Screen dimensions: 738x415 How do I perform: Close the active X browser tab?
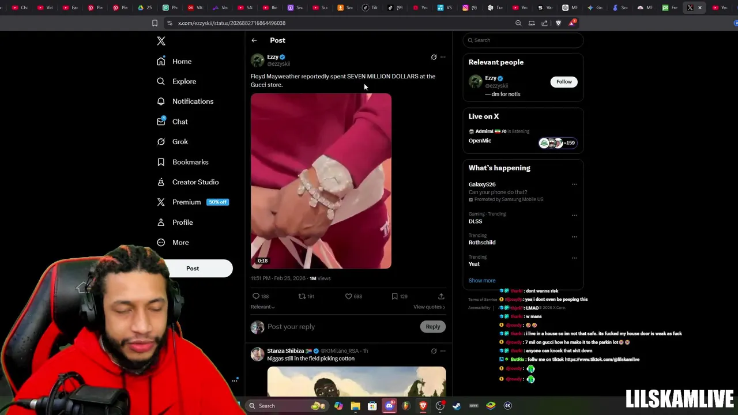pyautogui.click(x=700, y=7)
